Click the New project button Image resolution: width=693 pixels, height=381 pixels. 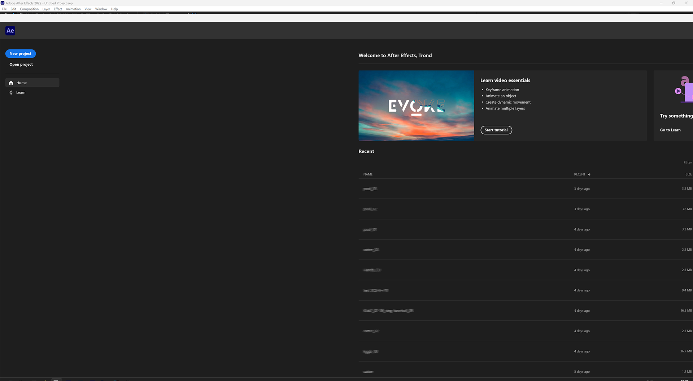[x=20, y=53]
